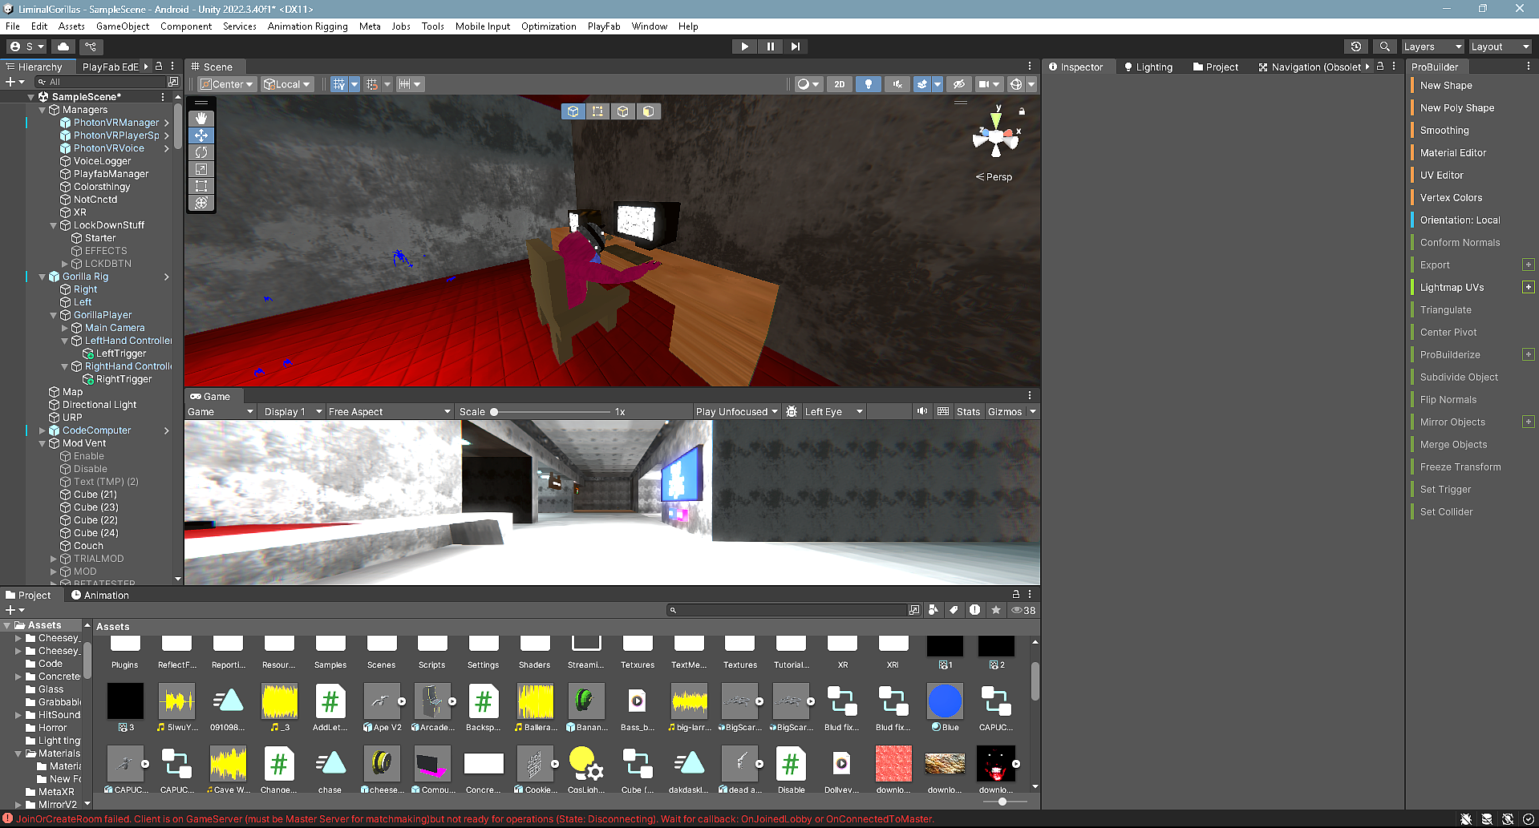The height and width of the screenshot is (828, 1539).
Task: Click the Step frame button
Action: (x=795, y=46)
